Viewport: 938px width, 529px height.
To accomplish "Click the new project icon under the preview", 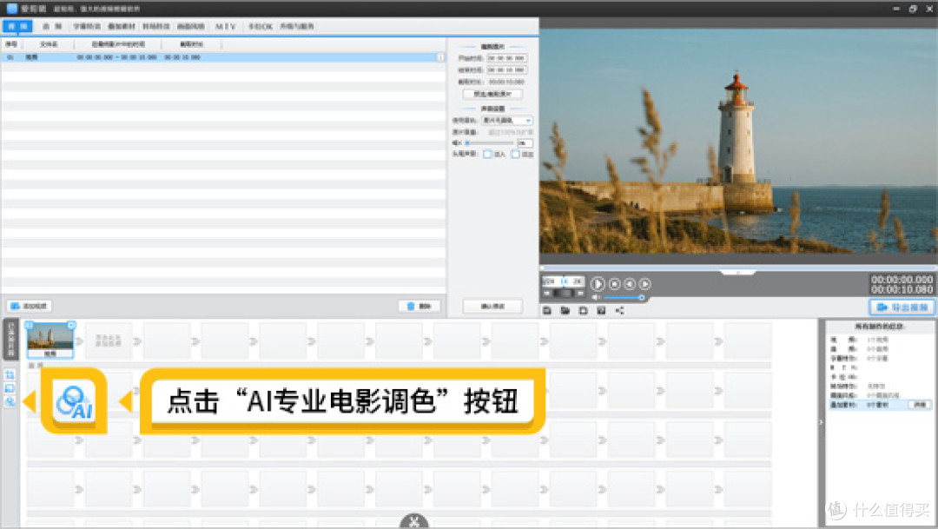I will pyautogui.click(x=547, y=311).
